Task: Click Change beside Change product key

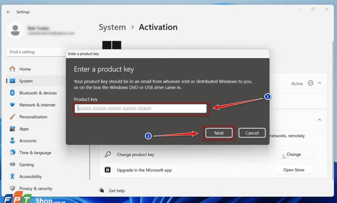Action: [294, 154]
